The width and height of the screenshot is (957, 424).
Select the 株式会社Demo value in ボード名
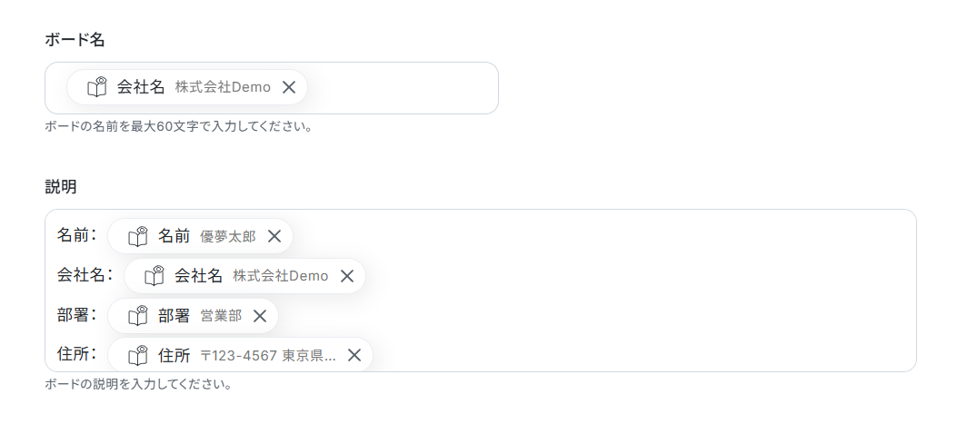pyautogui.click(x=223, y=87)
